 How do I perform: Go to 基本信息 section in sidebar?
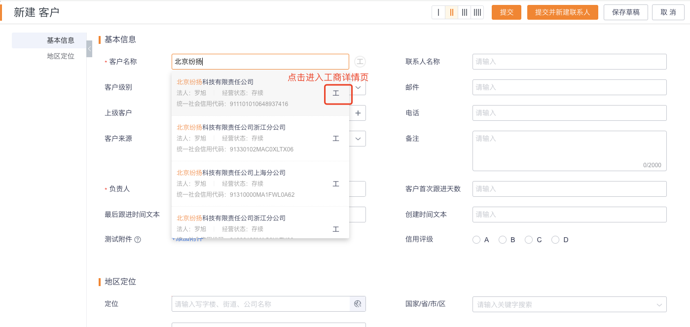(x=49, y=40)
